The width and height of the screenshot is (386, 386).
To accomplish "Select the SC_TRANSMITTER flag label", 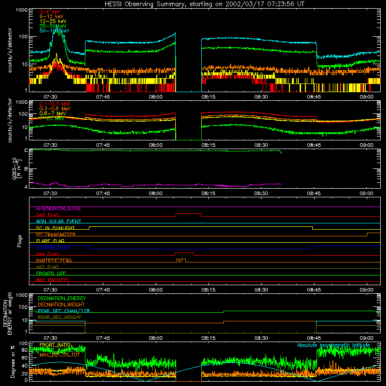I will tap(55, 234).
